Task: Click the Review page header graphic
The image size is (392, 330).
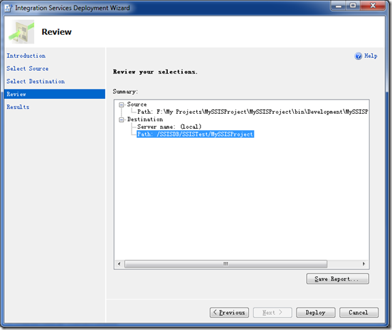Action: [x=21, y=32]
